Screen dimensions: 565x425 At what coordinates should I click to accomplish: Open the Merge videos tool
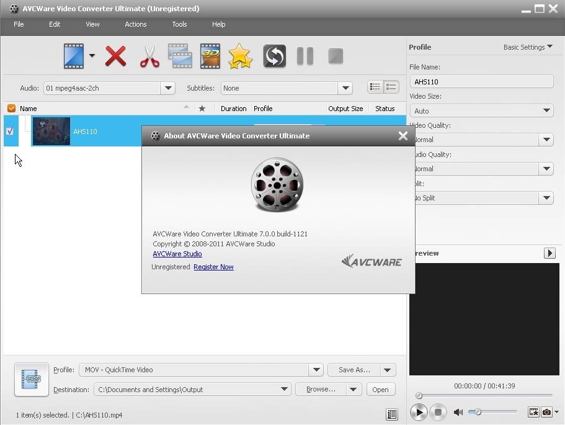(x=179, y=56)
